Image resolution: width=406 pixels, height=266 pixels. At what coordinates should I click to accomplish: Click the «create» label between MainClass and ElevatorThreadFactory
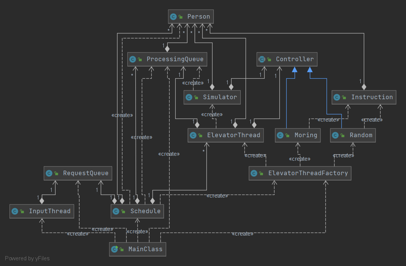tap(243, 234)
